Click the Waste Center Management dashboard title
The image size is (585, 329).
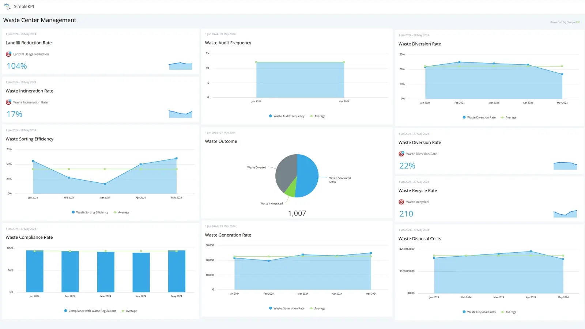click(x=39, y=20)
